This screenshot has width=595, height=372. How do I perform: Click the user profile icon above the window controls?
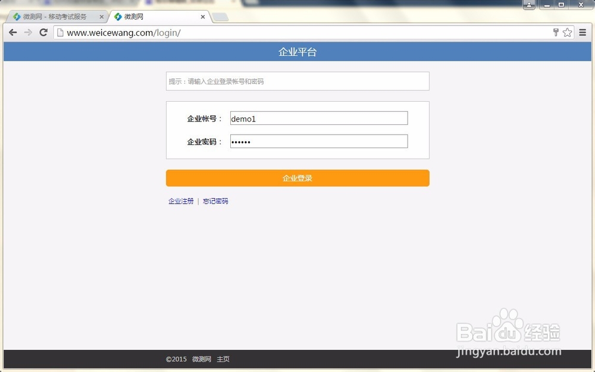point(529,5)
